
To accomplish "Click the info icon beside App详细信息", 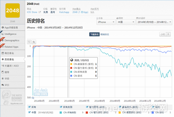I will tap(3, 27).
